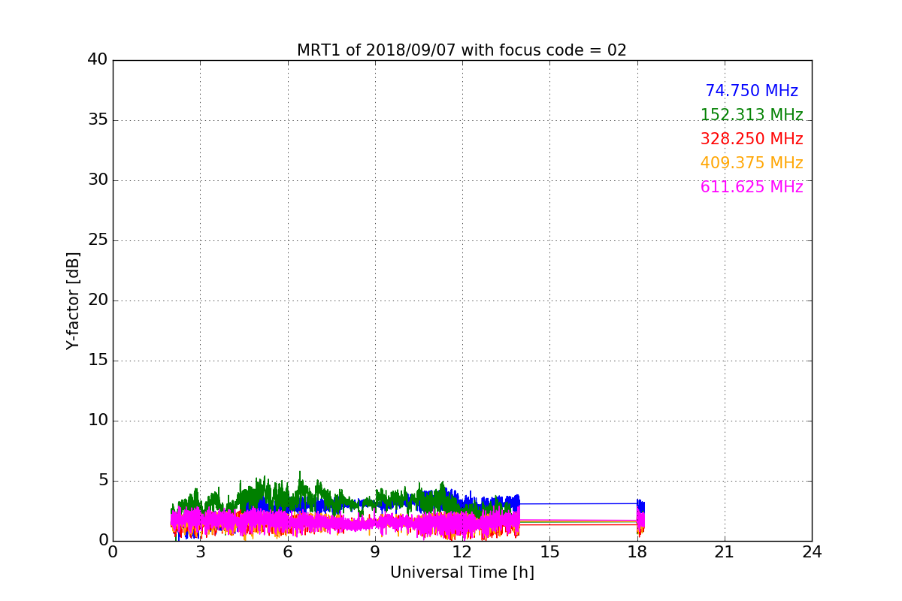
Task: Click the y-axis tick label 35
Action: point(98,120)
